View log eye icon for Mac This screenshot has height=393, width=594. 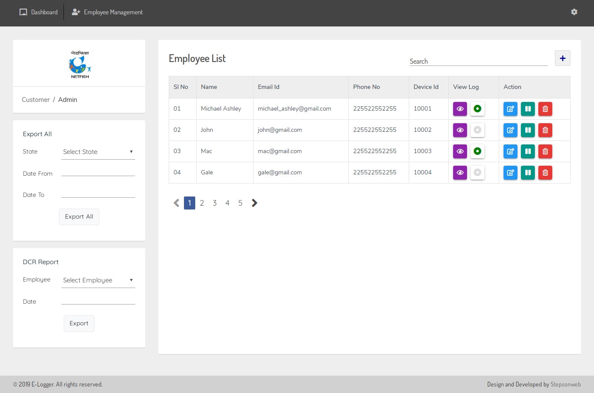click(460, 151)
